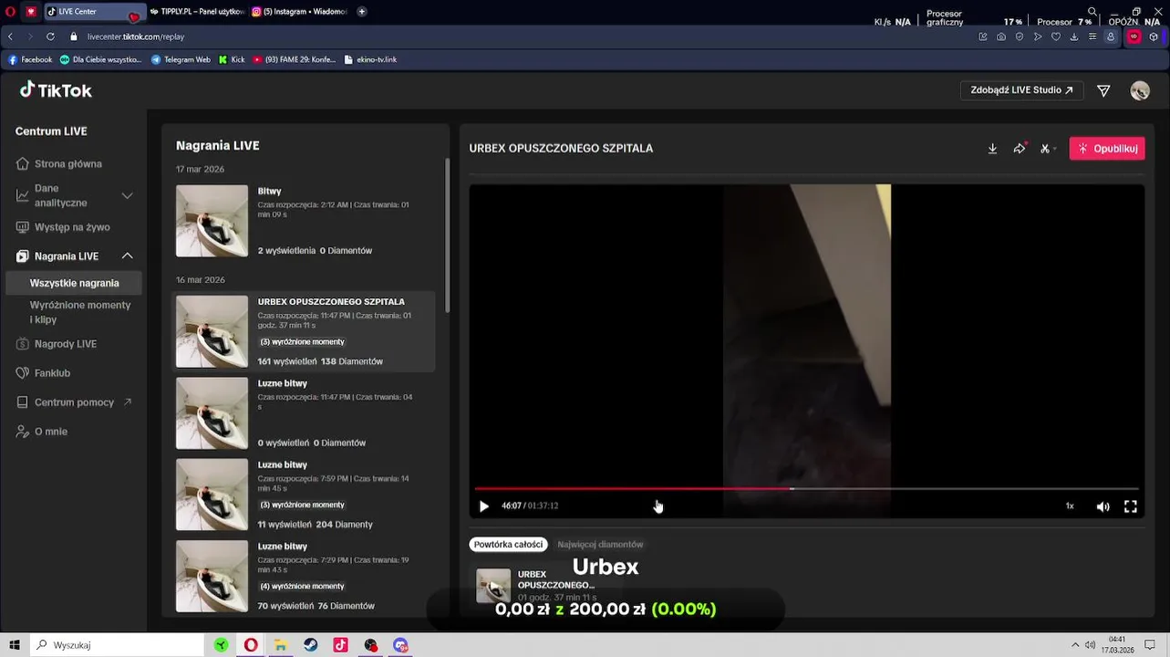This screenshot has height=657, width=1170.
Task: Reload the page
Action: click(x=50, y=36)
